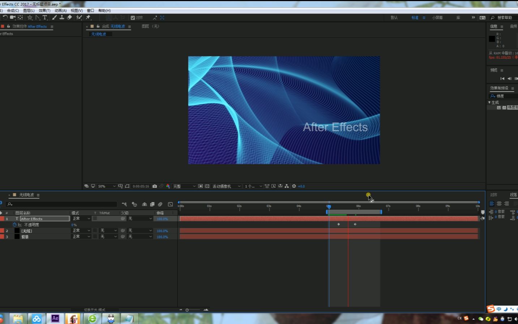The height and width of the screenshot is (324, 518).
Task: Open the 50% magnification dropdown
Action: pos(107,186)
